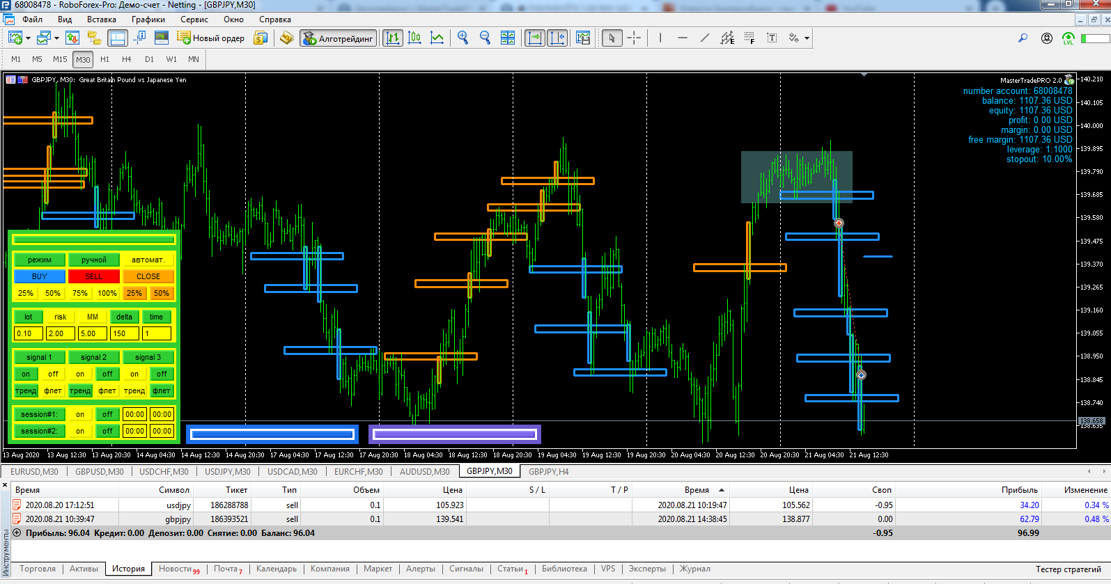Click Новый ордер button
The width and height of the screenshot is (1111, 584).
[211, 38]
